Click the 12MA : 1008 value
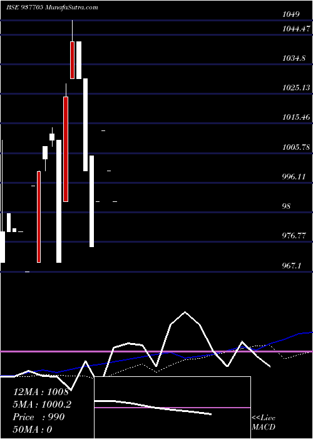 (x=41, y=392)
